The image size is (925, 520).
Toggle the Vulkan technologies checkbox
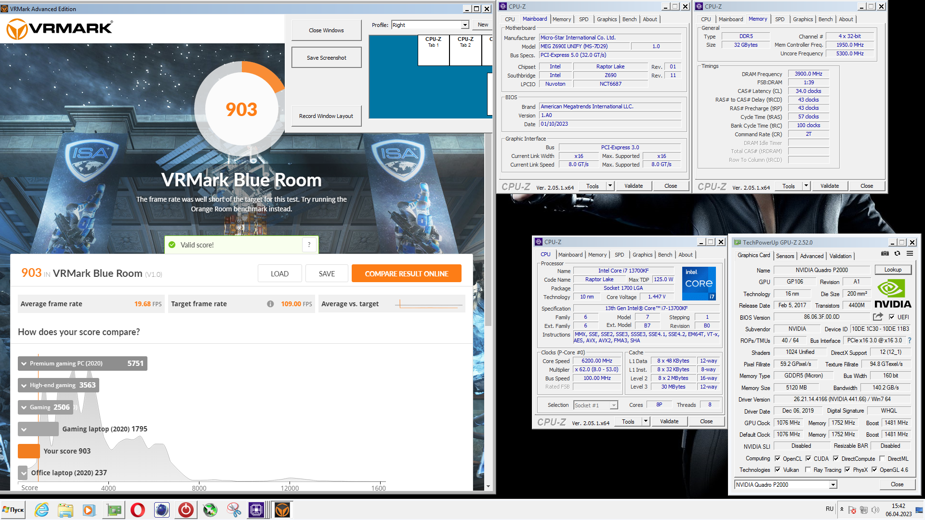pyautogui.click(x=778, y=469)
